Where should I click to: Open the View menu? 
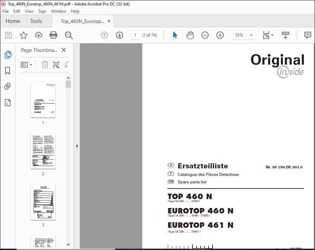(29, 11)
